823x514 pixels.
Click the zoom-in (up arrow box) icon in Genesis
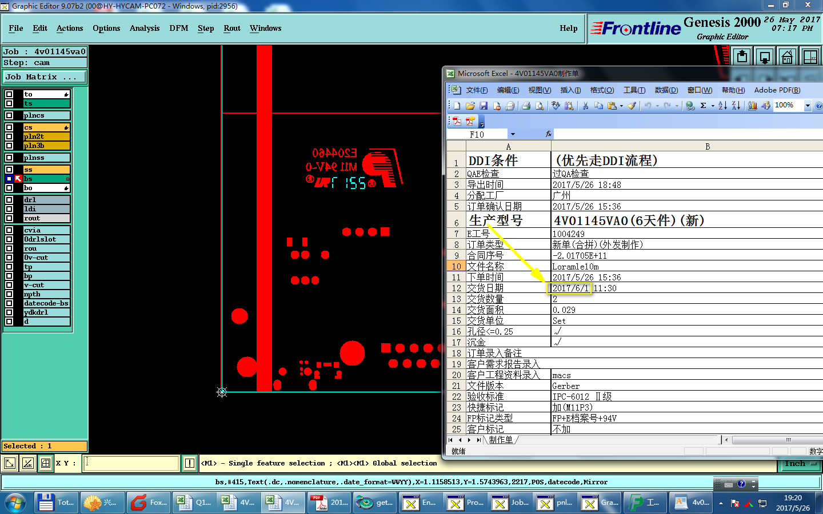(742, 56)
